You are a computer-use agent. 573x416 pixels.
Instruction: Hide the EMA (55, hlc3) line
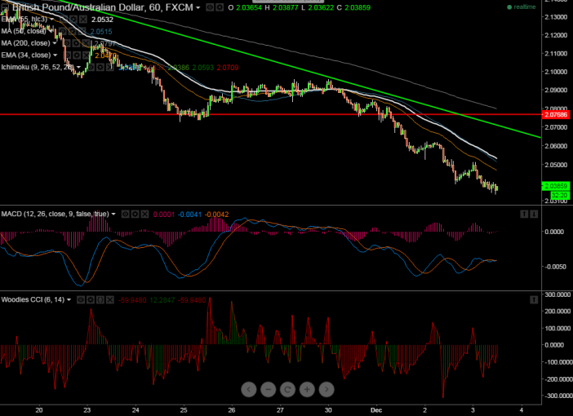(64, 20)
